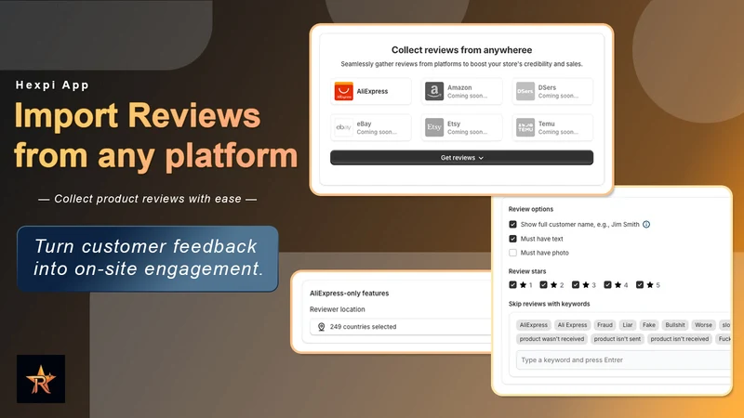Toggle the 3 star review checkbox
This screenshot has height=418, width=744.
[576, 285]
